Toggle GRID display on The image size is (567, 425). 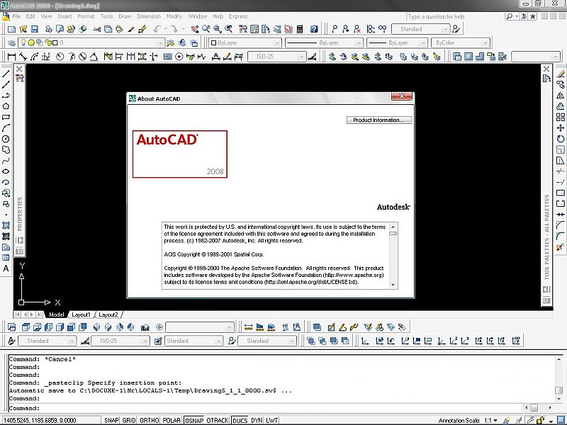tap(129, 419)
